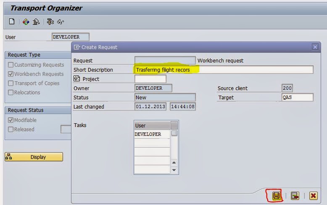This screenshot has height=205, width=327.
Task: Uncheck the Workbench Requests checkbox
Action: pos(11,74)
